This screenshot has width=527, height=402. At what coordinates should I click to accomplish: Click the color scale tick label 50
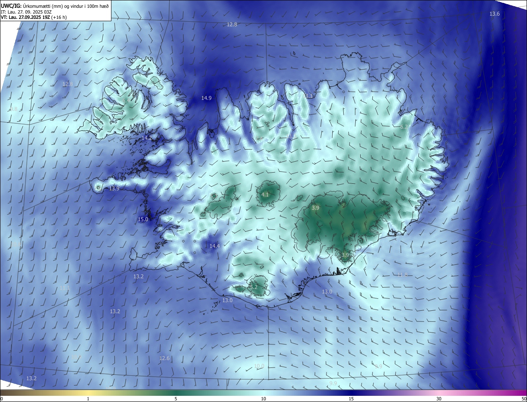tap(524, 399)
